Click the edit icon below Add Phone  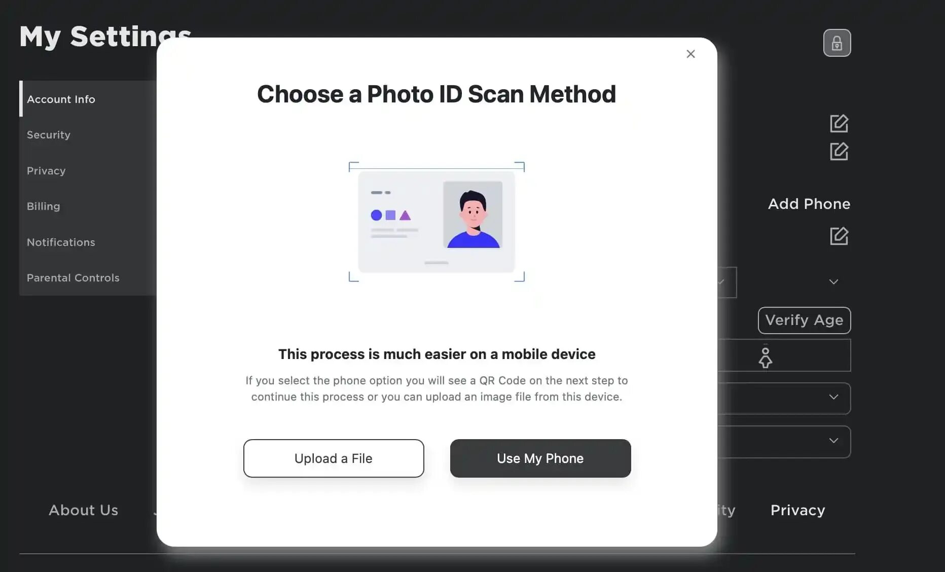coord(839,236)
